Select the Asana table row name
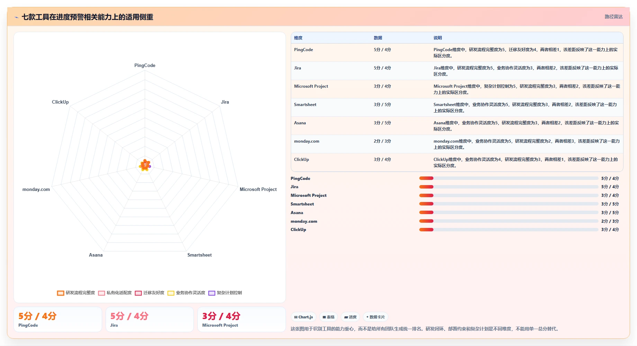The width and height of the screenshot is (637, 346). pyautogui.click(x=300, y=123)
